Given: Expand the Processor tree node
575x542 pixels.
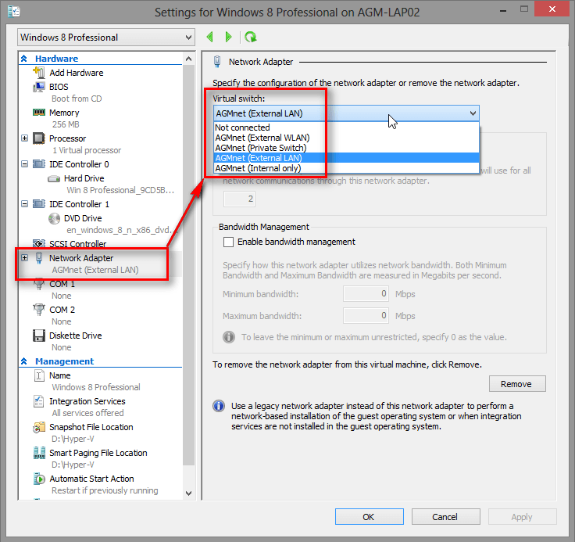Looking at the screenshot, I should click(24, 138).
